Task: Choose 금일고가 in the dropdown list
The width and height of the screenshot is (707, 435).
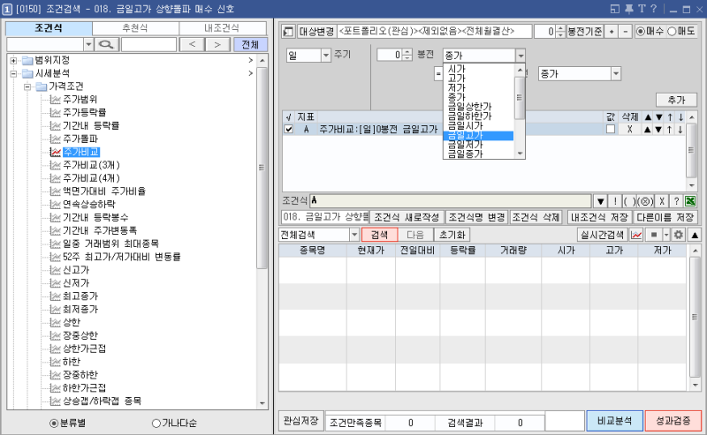Action: (478, 136)
